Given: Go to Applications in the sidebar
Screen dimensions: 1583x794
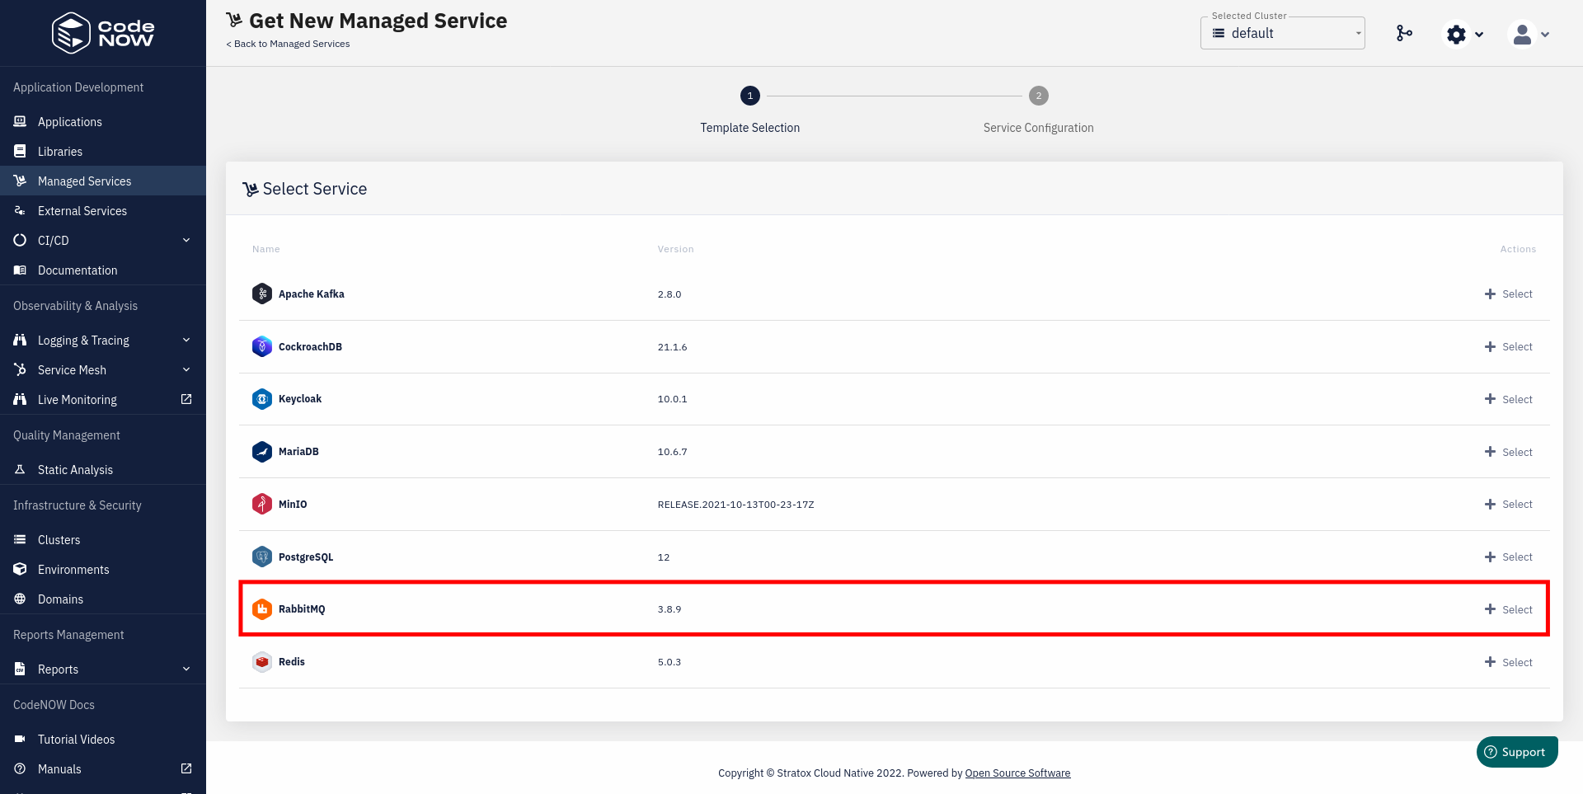Looking at the screenshot, I should coord(103,121).
